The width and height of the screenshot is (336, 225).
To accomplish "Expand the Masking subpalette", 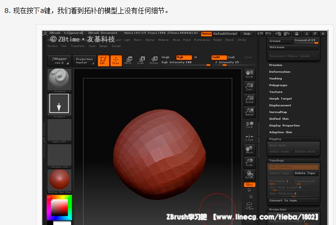I will pos(276,78).
